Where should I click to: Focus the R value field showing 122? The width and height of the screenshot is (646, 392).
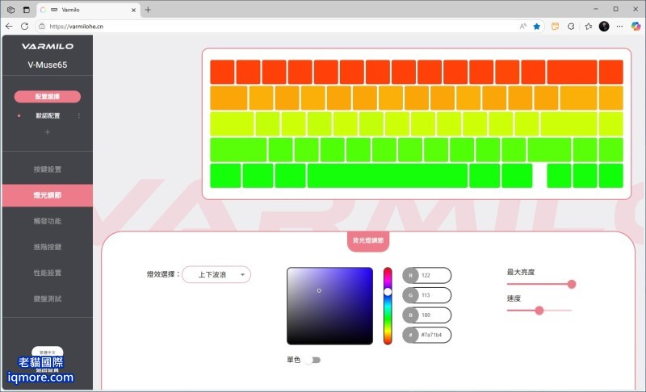427,276
